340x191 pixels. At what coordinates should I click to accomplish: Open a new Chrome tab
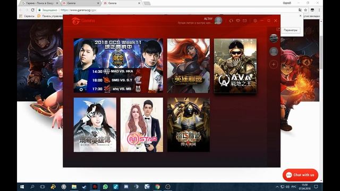click(x=147, y=3)
